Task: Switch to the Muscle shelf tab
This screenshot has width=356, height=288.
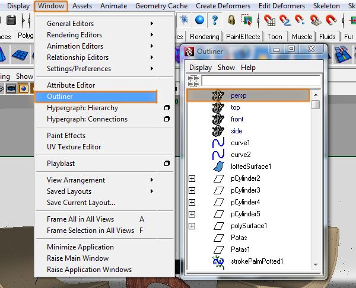Action: tap(302, 37)
